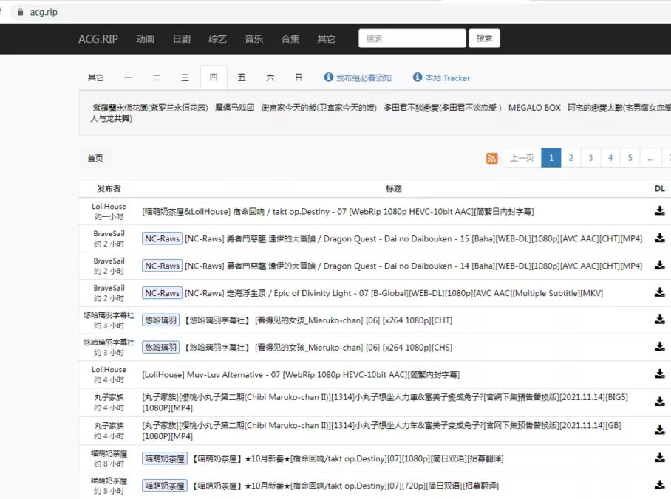Click inside the search input field

tap(412, 38)
